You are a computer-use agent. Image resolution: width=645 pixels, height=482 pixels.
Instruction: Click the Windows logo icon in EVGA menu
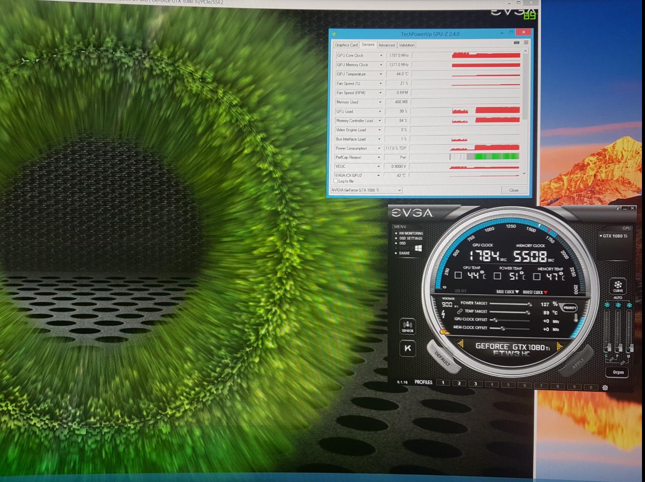pos(418,248)
